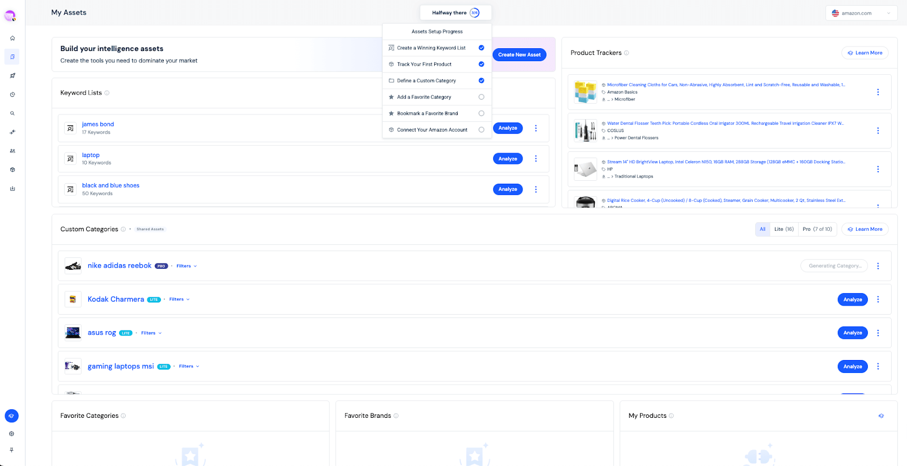Click the info icon next to Custom Categories

point(123,229)
